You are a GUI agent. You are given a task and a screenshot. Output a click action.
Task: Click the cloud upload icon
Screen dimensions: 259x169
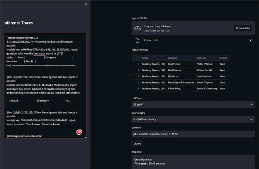point(137,28)
